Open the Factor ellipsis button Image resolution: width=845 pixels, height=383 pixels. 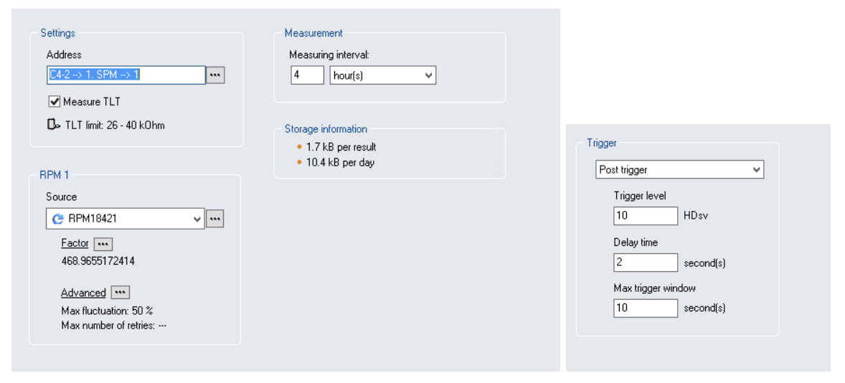tap(103, 244)
